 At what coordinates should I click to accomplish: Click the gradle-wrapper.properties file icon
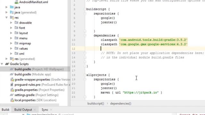[12, 80]
